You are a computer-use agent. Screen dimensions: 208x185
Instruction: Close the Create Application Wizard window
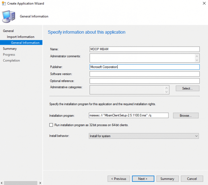tap(203, 4)
